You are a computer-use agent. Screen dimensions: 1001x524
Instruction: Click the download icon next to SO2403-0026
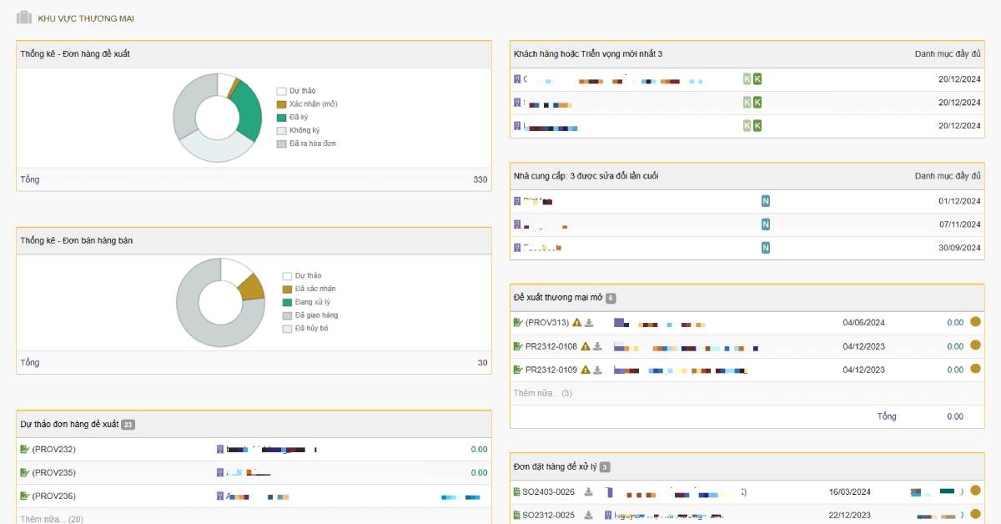coord(589,492)
